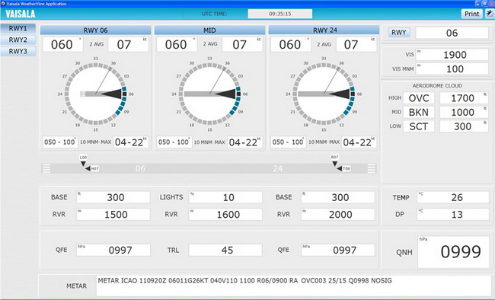The image size is (495, 300).
Task: Click the Vaisala logo in header
Action: pyautogui.click(x=21, y=14)
